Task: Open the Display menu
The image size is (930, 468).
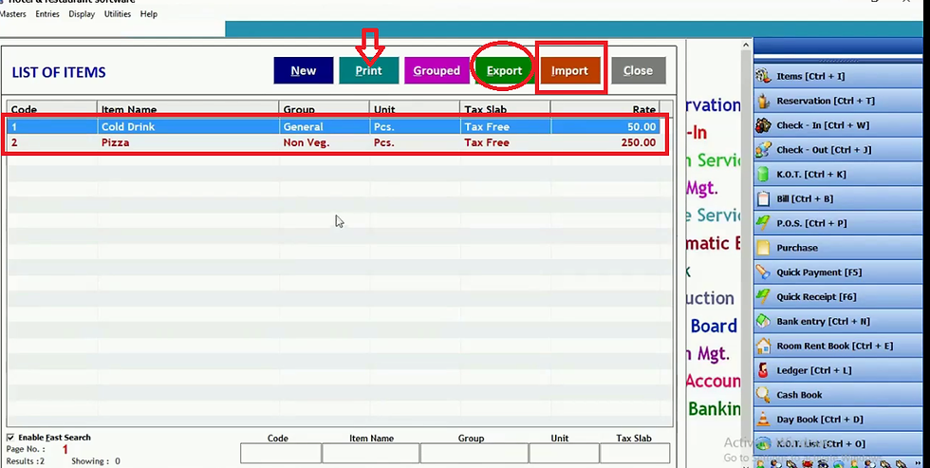Action: (x=82, y=13)
